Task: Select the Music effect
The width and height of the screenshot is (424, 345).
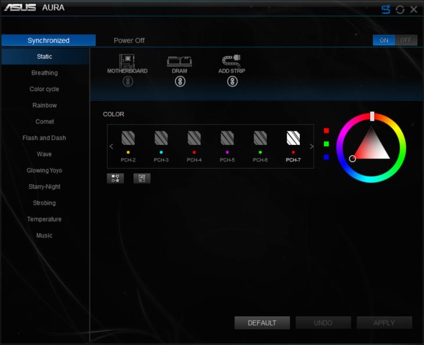Action: [x=44, y=235]
